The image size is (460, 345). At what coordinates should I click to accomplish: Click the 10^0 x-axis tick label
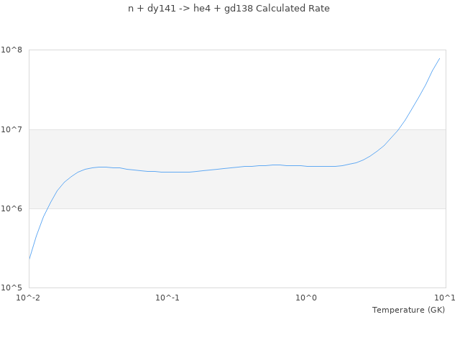point(306,298)
